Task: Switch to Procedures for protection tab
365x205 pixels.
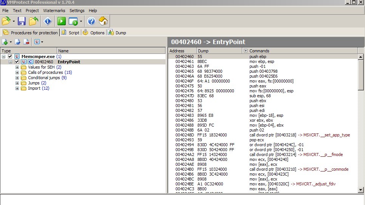Action: click(30, 32)
